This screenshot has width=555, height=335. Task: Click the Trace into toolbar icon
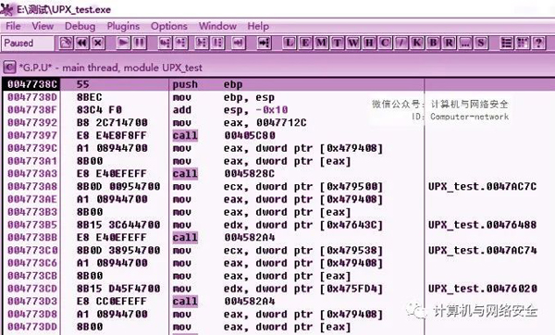point(202,43)
